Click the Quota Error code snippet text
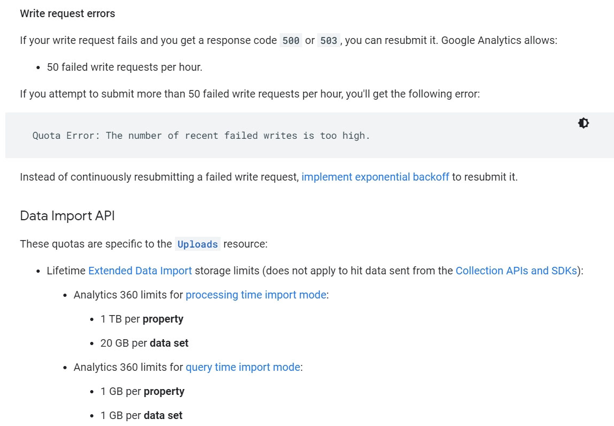Screen dimensions: 614x426 click(201, 136)
